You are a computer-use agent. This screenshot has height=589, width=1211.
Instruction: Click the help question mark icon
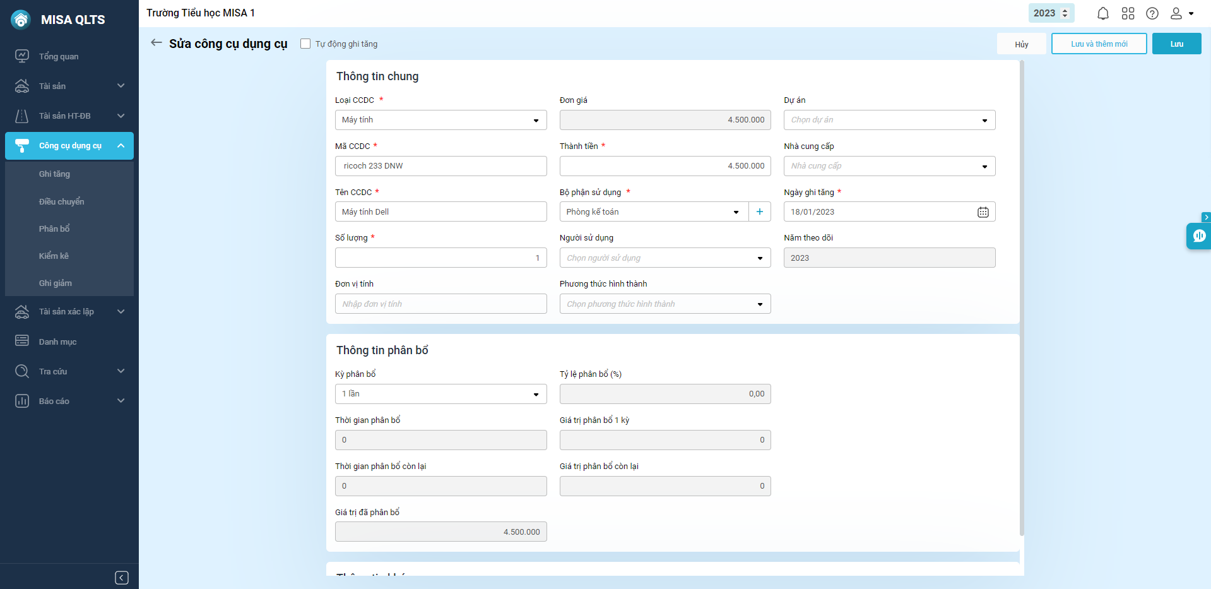click(1152, 13)
